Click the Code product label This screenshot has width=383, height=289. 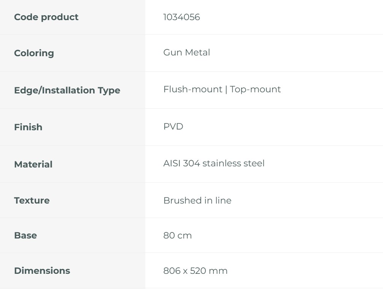click(46, 17)
